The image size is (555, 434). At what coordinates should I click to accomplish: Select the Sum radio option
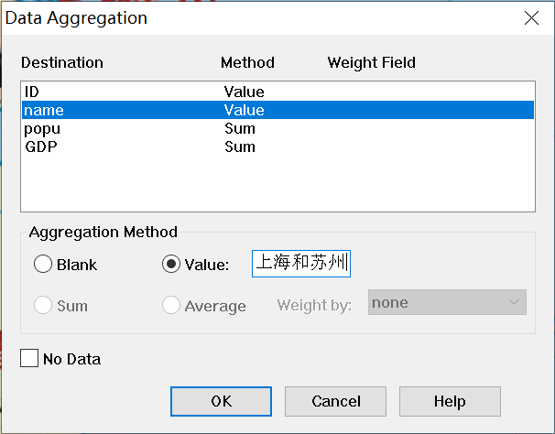(43, 306)
